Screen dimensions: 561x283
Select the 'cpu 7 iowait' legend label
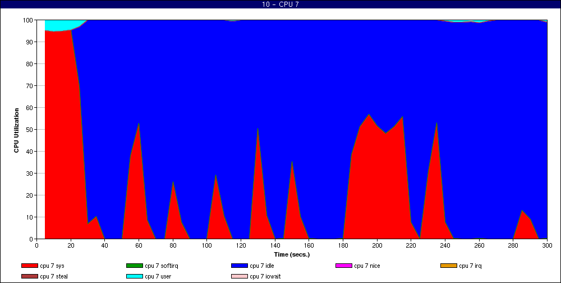(x=265, y=277)
